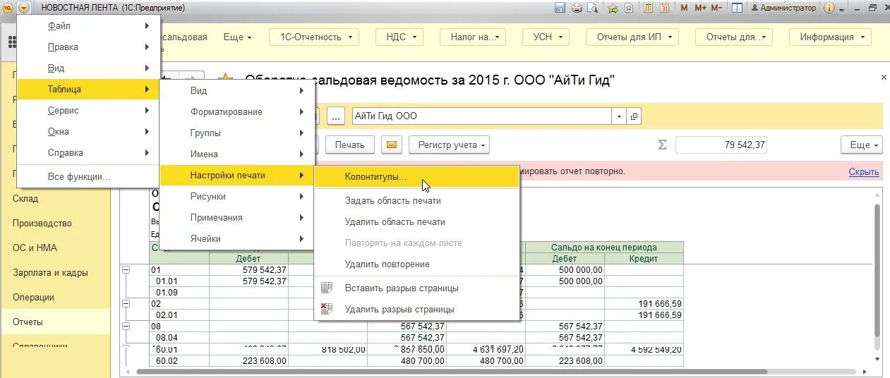The height and width of the screenshot is (378, 890).
Task: Open the Справка menu
Action: click(88, 152)
